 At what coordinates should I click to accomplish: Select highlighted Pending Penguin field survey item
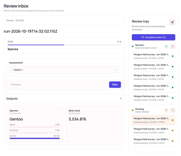click(x=153, y=120)
